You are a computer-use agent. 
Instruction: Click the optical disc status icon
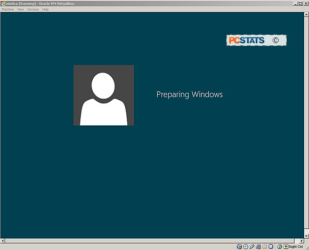pyautogui.click(x=246, y=247)
